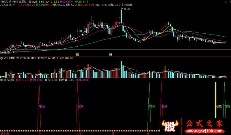The height and width of the screenshot is (135, 231).
Task: Expand the 波谷起妖 indicator dropdown arrow
Action: pos(2,80)
